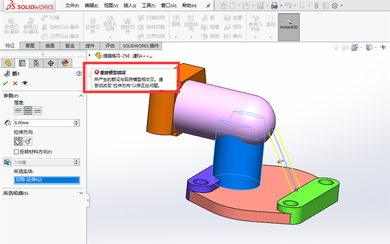
Task: Click the 8.00mm thickness spinner arrows
Action: tap(77, 123)
